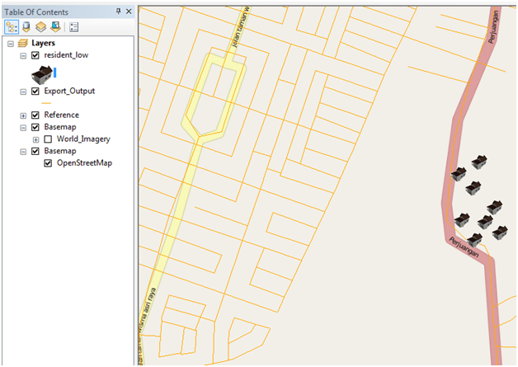Select the Reference layer name
This screenshot has width=518, height=367.
pos(61,115)
